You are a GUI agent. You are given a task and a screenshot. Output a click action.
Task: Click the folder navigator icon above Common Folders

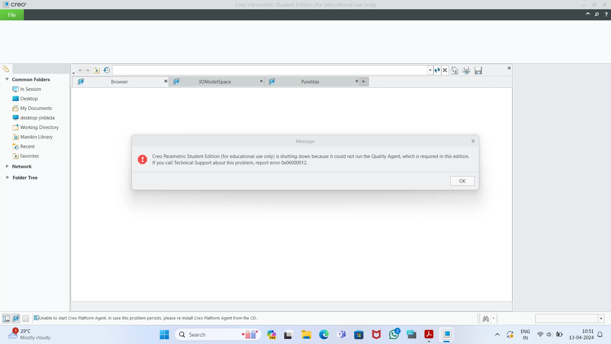[x=6, y=69]
